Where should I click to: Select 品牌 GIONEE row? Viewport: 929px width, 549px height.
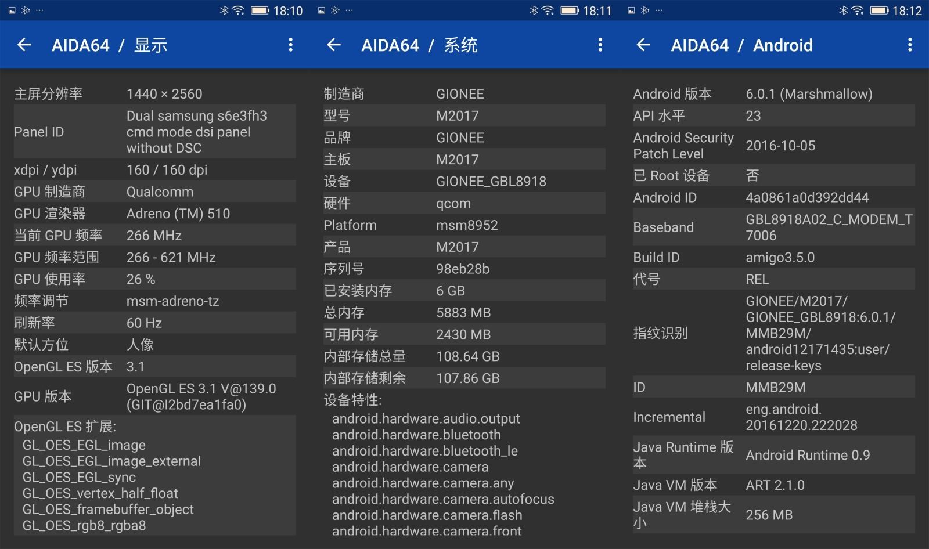click(x=464, y=138)
